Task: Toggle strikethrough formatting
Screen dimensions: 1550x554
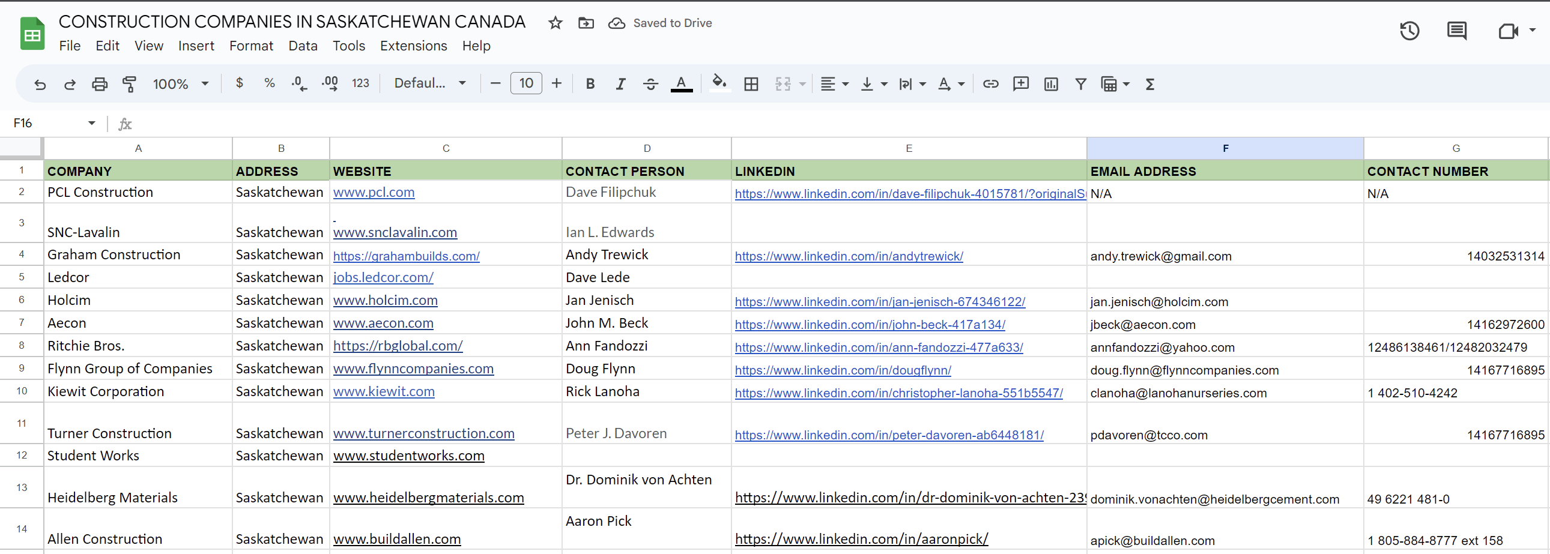Action: pos(650,84)
